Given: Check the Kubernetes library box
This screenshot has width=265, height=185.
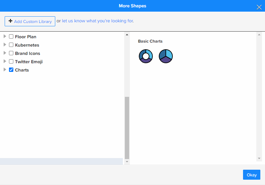Looking at the screenshot, I should pyautogui.click(x=11, y=45).
